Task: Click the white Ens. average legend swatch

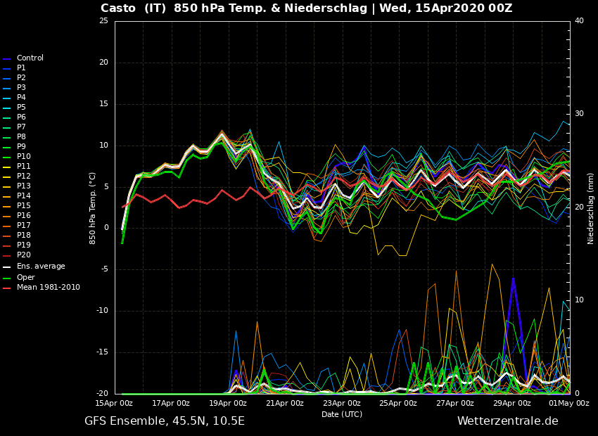Action: click(6, 267)
